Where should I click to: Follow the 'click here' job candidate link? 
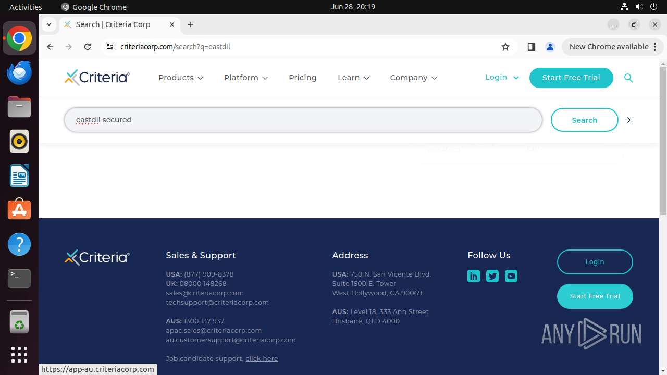pyautogui.click(x=262, y=358)
